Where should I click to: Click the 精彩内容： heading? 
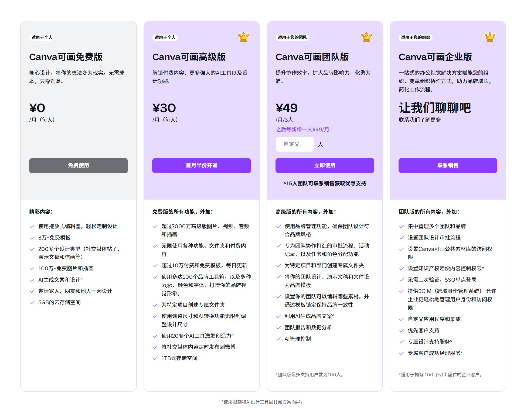[41, 212]
